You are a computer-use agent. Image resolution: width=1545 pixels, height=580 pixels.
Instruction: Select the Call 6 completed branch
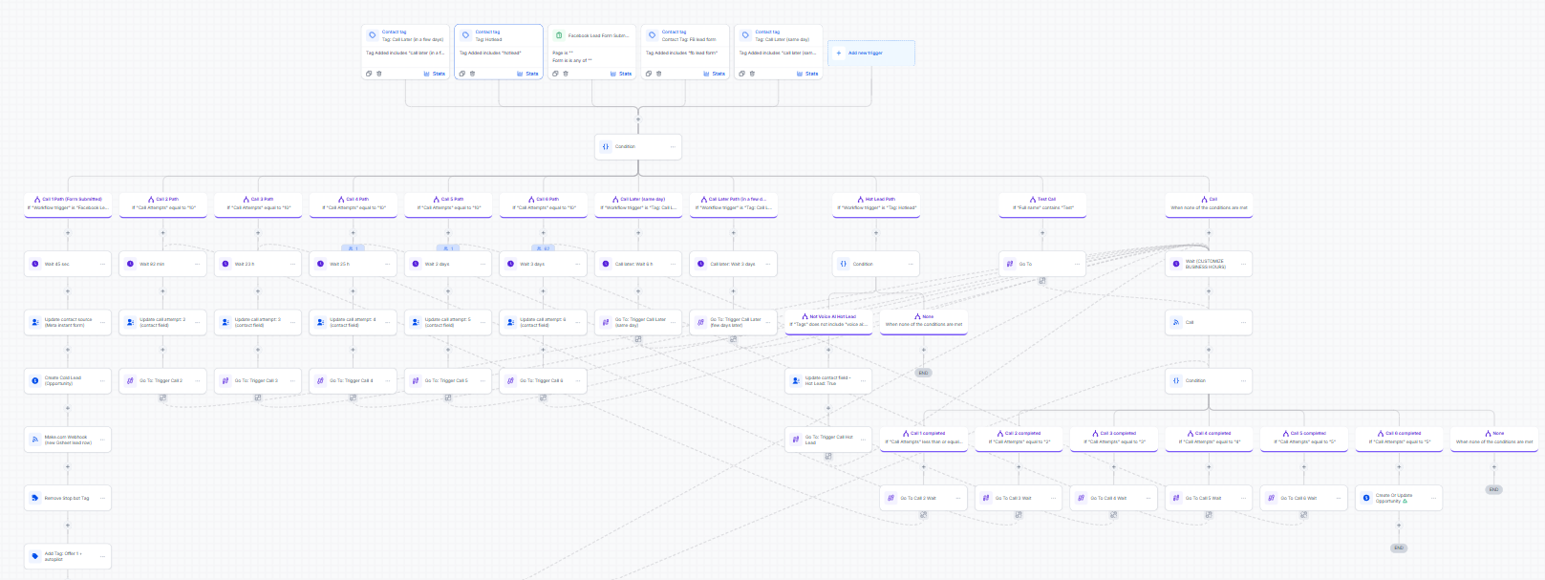pyautogui.click(x=1399, y=439)
